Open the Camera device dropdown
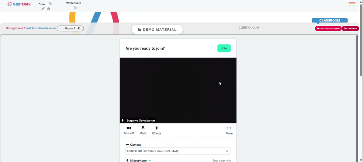Screen dimensions: 363x162 (x=178, y=151)
